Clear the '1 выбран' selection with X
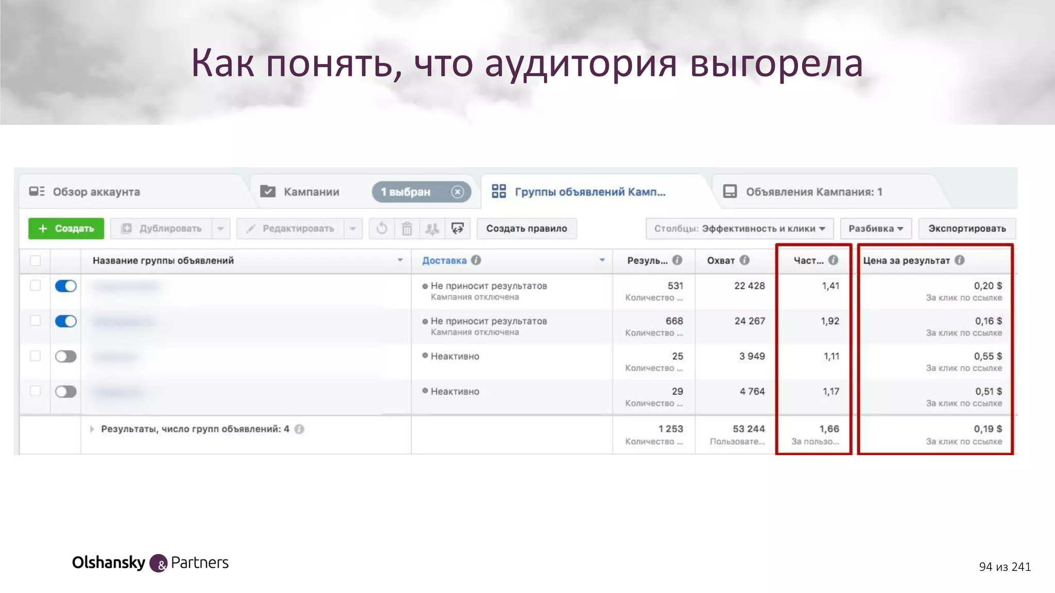1055x593 pixels. point(457,192)
